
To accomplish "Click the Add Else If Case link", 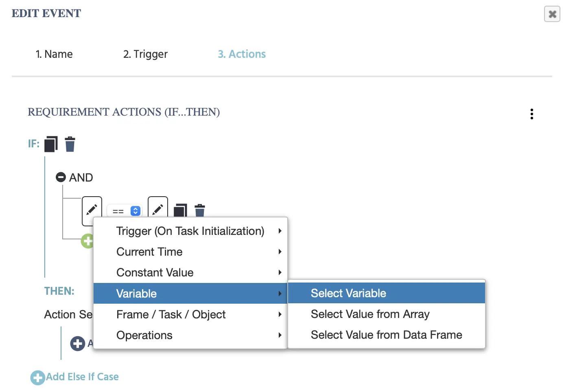I will 83,377.
